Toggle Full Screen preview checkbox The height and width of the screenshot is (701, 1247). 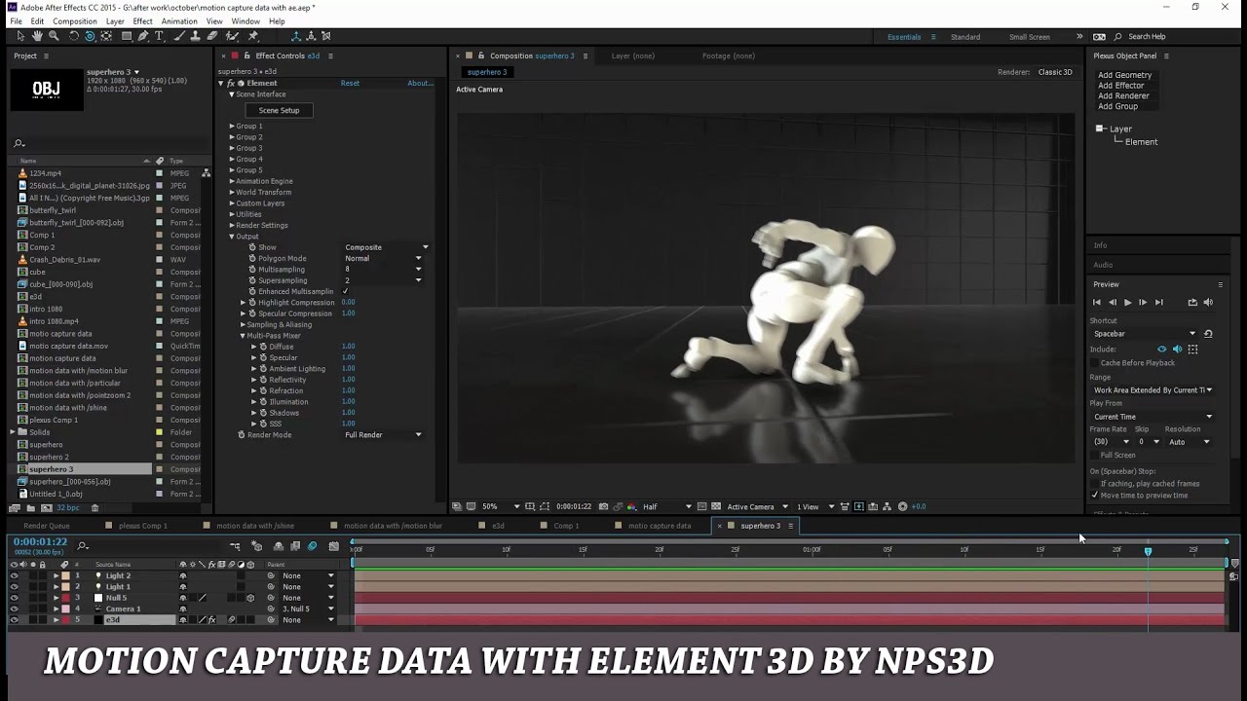coord(1094,455)
